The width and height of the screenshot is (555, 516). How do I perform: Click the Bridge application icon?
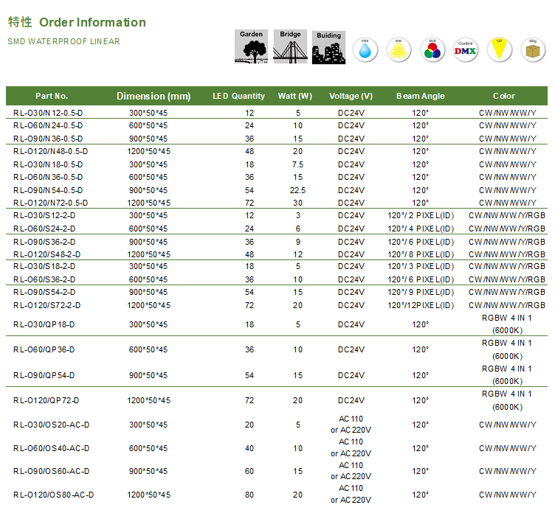(290, 49)
